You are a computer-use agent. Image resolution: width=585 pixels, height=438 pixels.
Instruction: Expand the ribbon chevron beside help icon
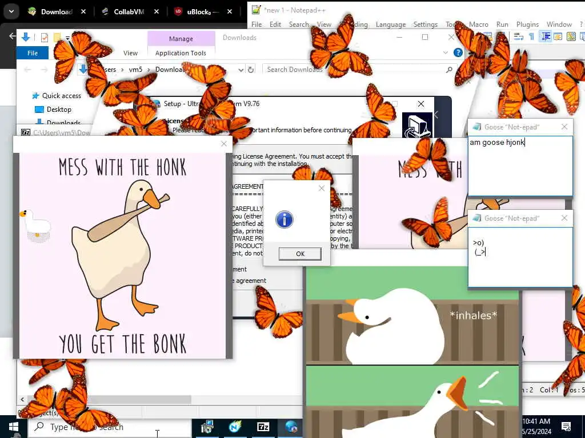tap(446, 53)
